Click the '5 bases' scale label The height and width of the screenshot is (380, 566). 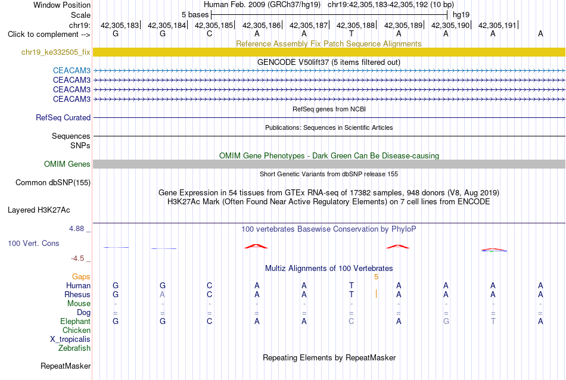click(x=195, y=15)
